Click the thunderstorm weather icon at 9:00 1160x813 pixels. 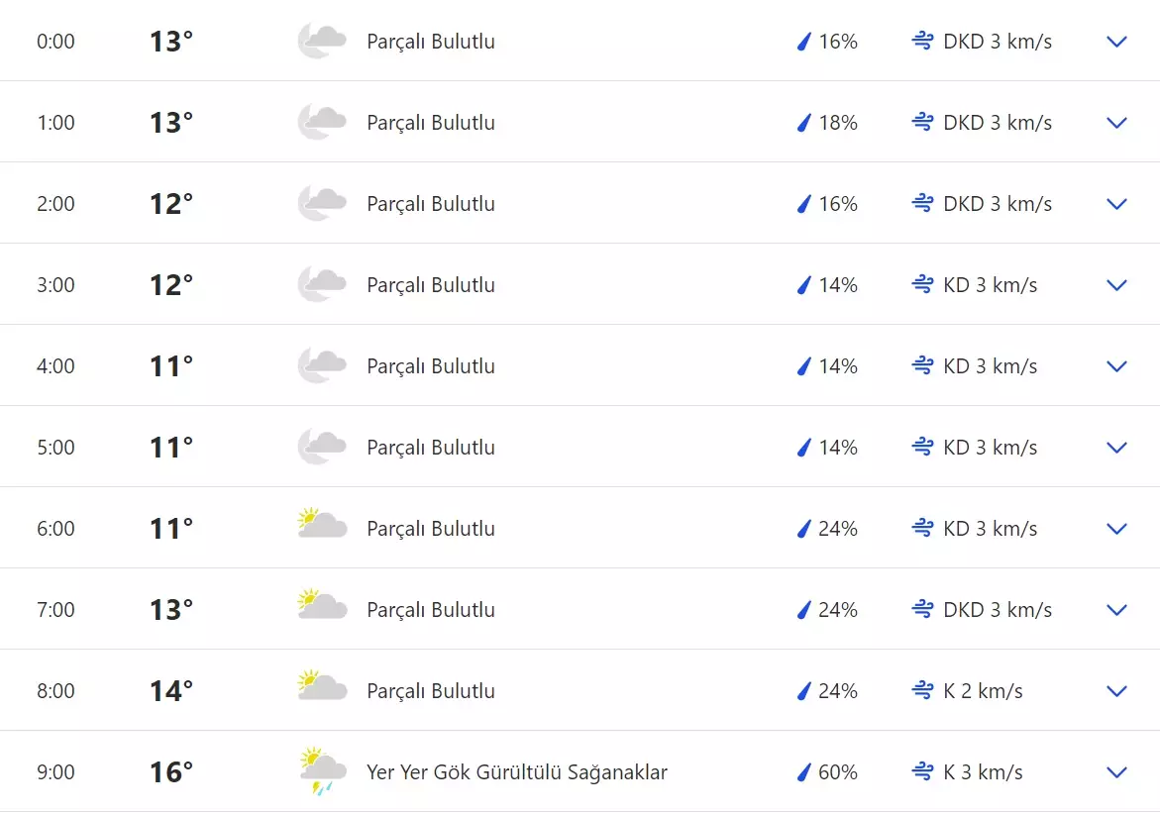coord(322,771)
